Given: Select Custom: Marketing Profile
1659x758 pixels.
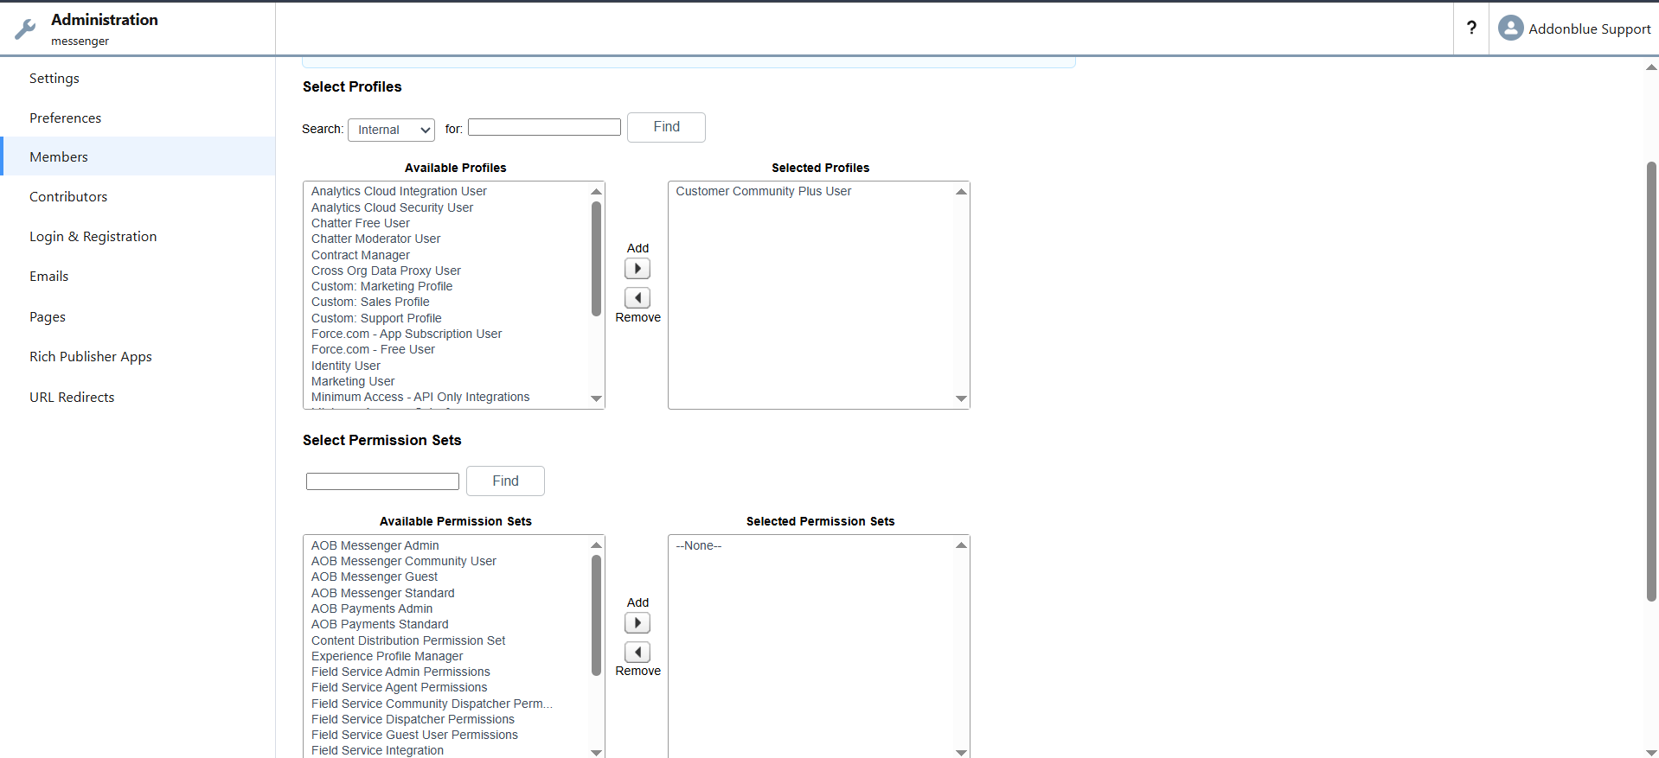Looking at the screenshot, I should (x=381, y=286).
